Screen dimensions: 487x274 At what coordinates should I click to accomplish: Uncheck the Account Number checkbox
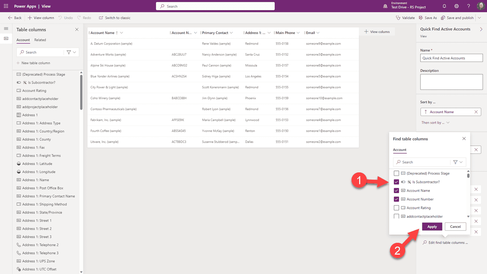(396, 199)
